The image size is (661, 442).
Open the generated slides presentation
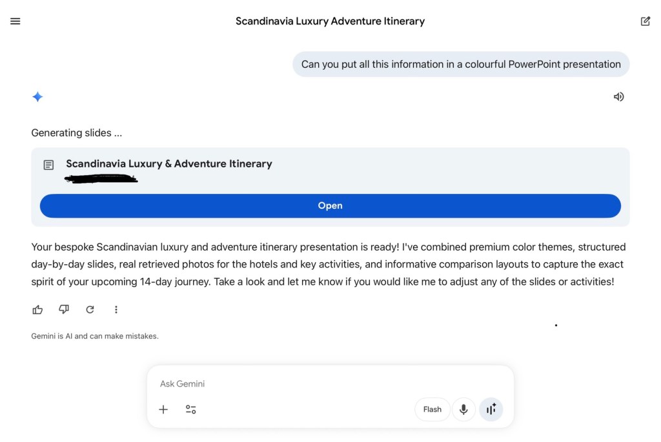coord(330,205)
